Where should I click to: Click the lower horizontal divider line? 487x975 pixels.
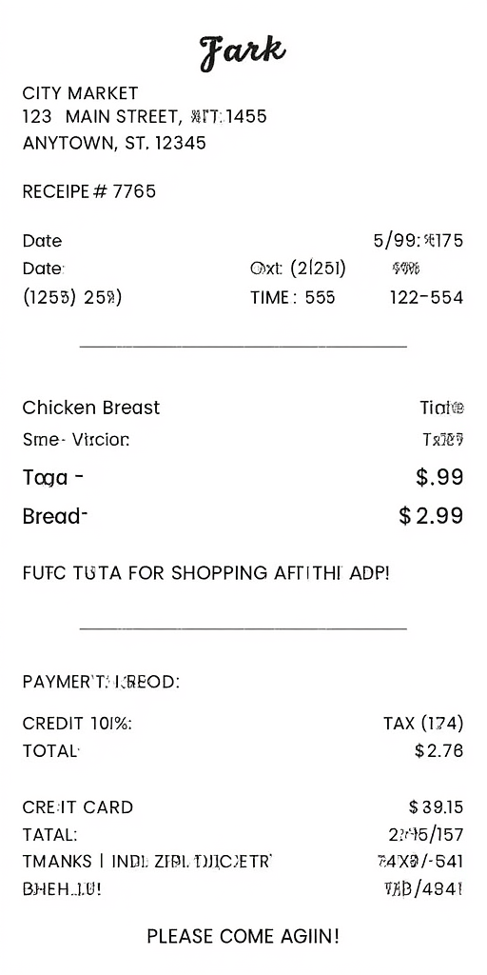coord(243,628)
